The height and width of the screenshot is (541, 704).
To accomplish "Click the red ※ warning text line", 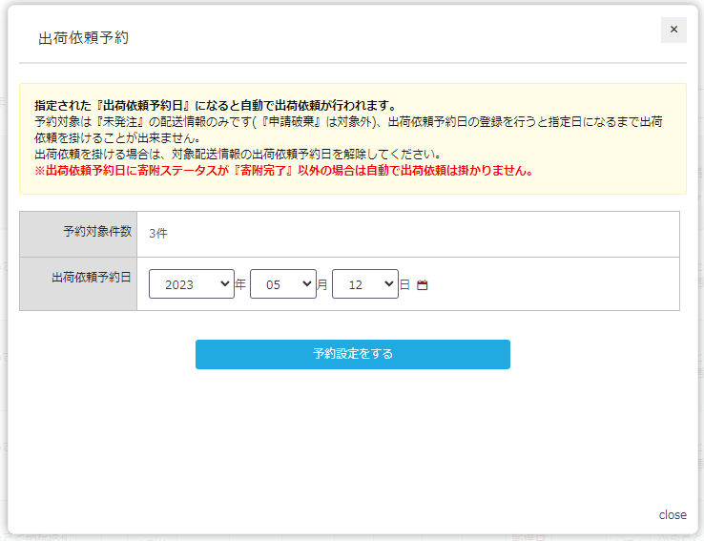I will (x=282, y=171).
